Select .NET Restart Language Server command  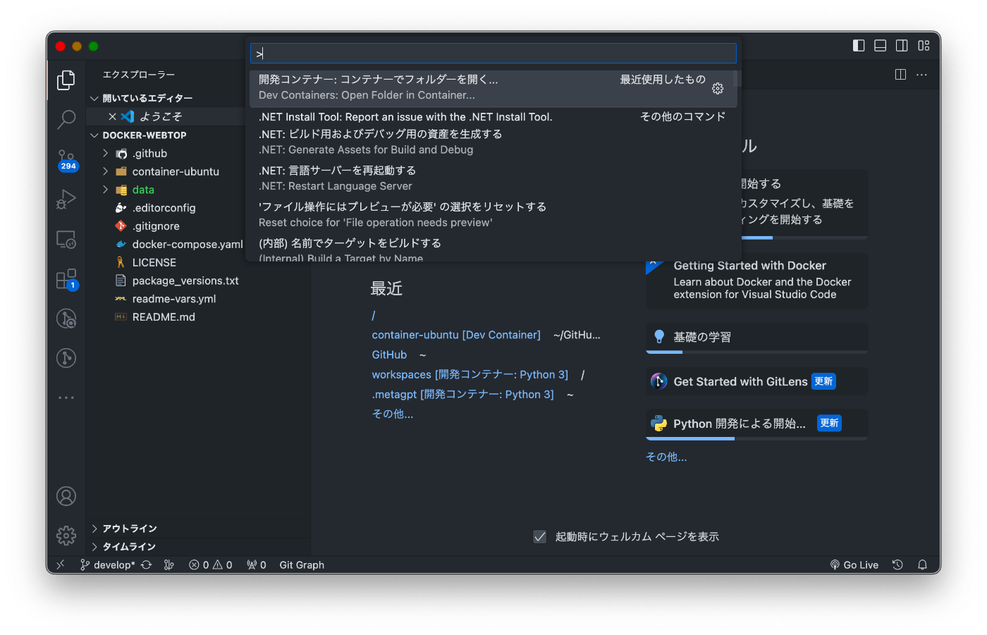click(492, 178)
